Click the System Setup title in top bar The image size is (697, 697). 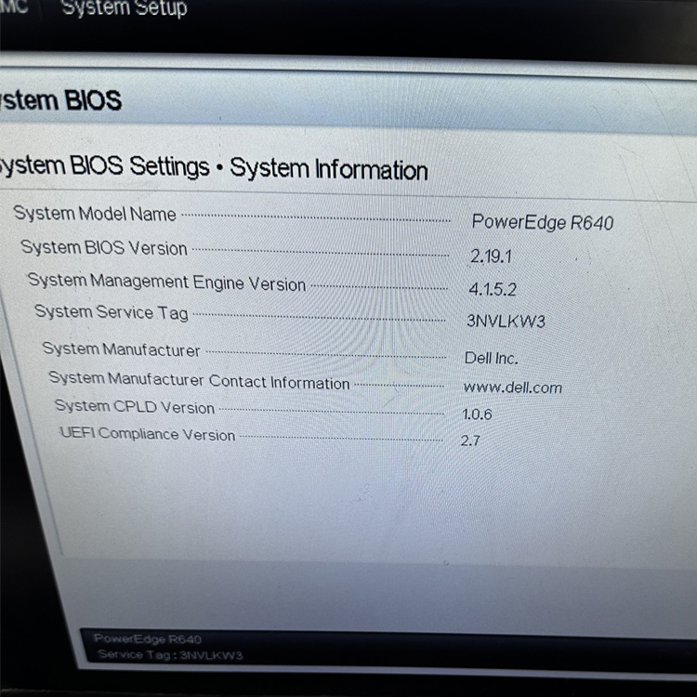pos(124,8)
